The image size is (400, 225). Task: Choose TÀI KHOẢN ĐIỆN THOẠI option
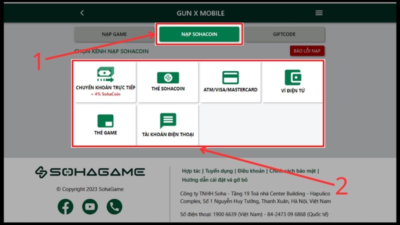(x=168, y=125)
